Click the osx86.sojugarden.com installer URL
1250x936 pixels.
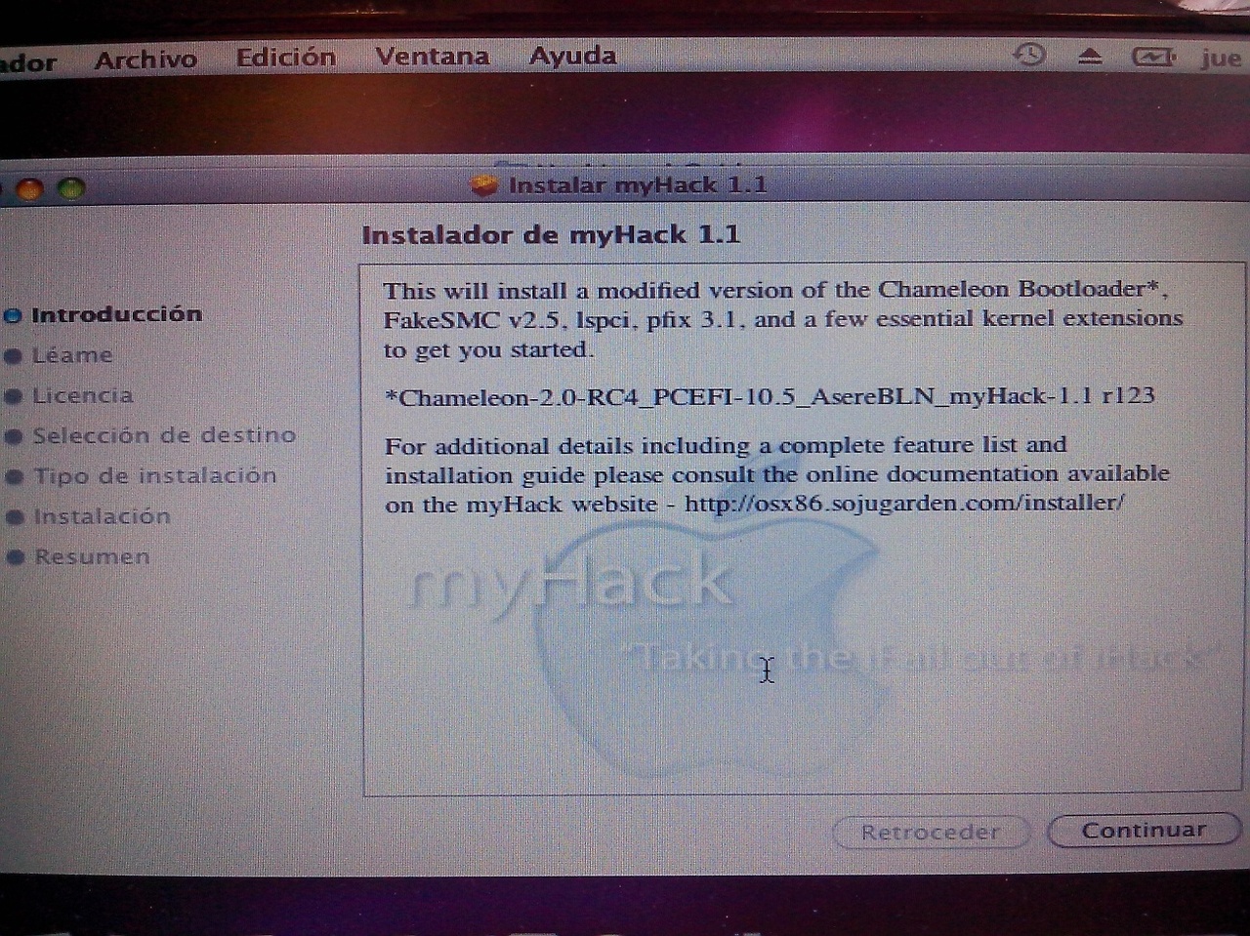904,504
